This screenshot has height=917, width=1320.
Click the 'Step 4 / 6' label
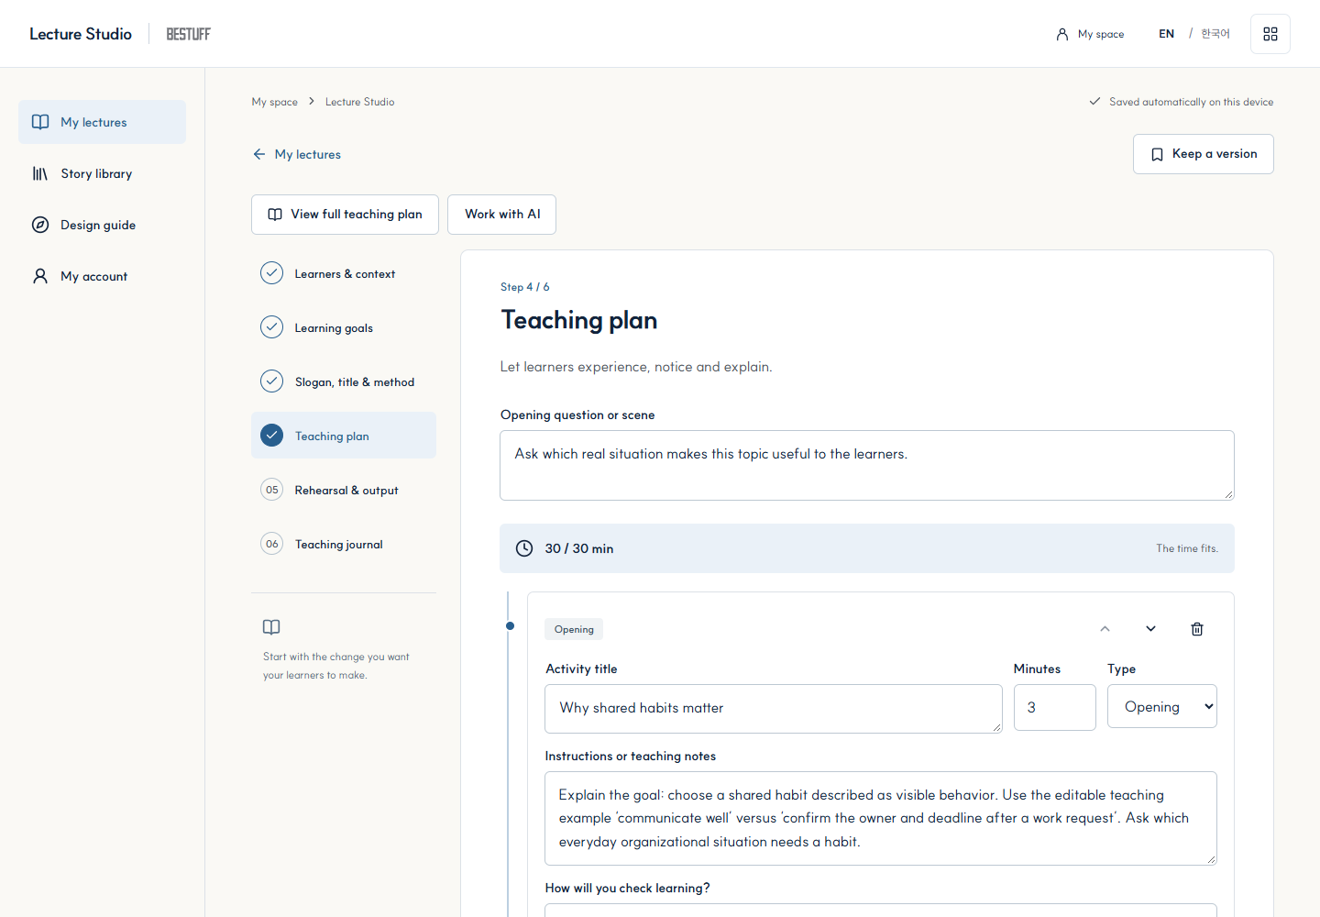[525, 287]
